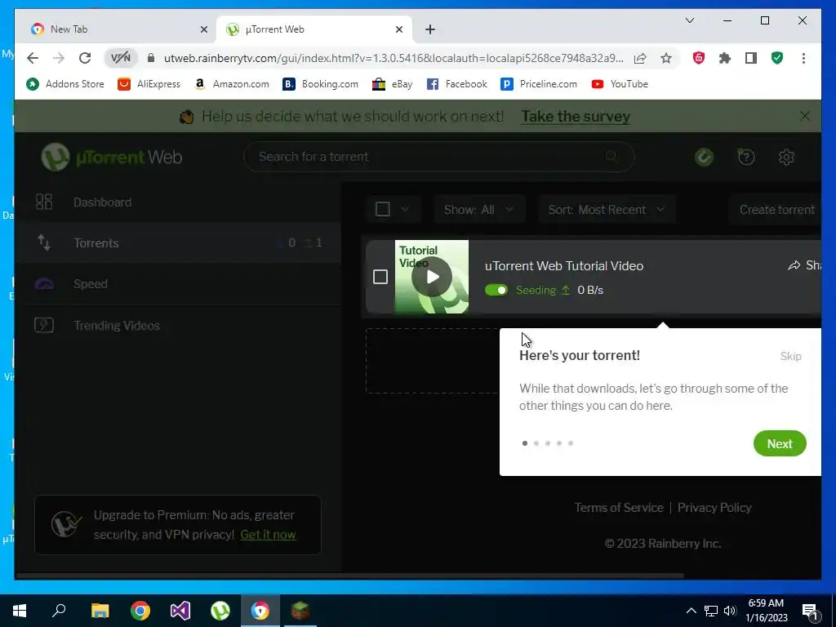Image resolution: width=836 pixels, height=627 pixels.
Task: Open the browser Extensions puzzle icon
Action: (725, 58)
